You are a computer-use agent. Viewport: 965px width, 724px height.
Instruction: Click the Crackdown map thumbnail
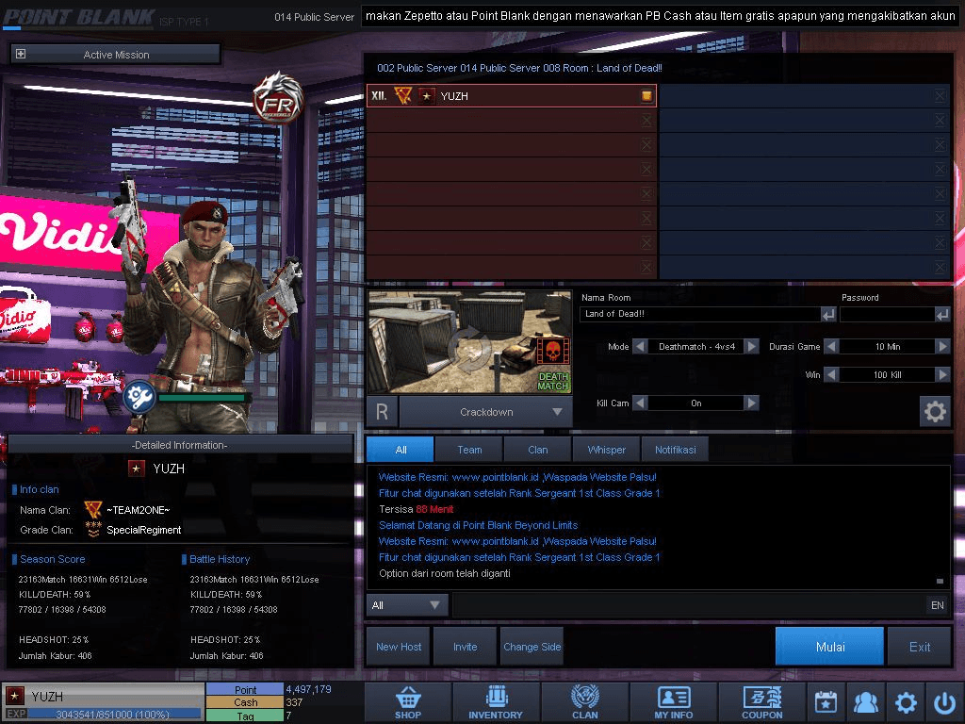pos(469,341)
